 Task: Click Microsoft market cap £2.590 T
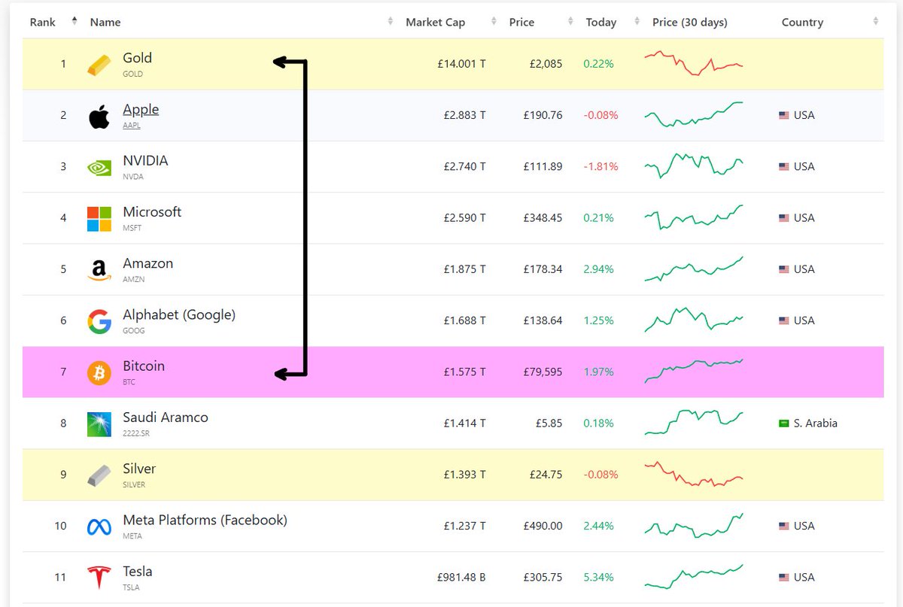(x=464, y=217)
